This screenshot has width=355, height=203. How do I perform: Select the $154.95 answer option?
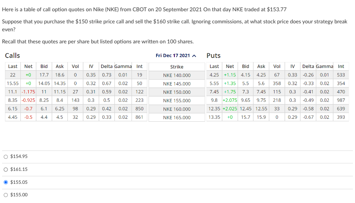pos(6,157)
